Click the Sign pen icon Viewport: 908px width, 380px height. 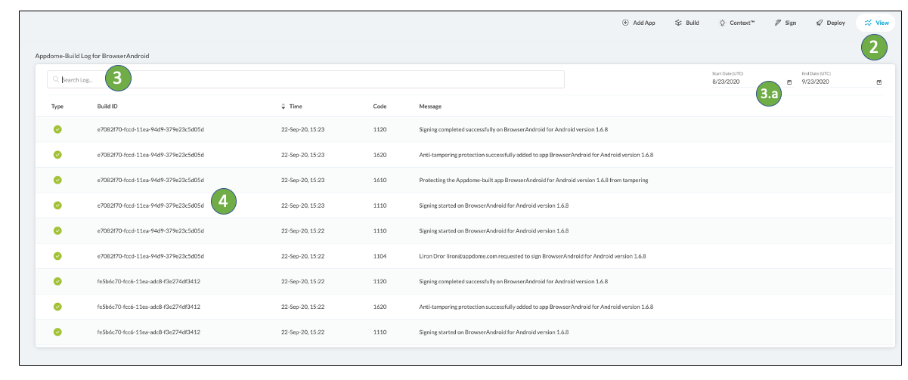pyautogui.click(x=777, y=23)
